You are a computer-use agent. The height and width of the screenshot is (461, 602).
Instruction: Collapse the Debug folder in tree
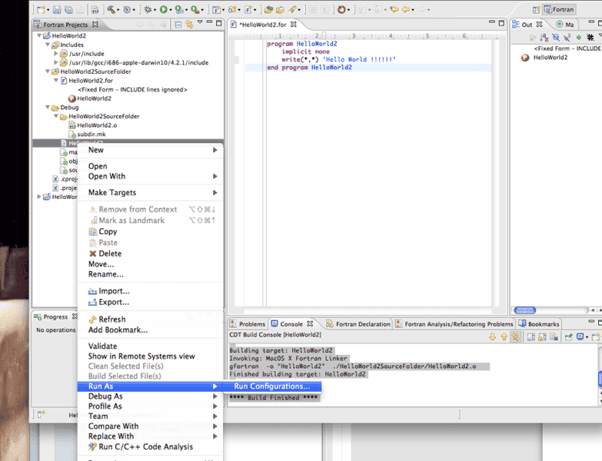[47, 108]
